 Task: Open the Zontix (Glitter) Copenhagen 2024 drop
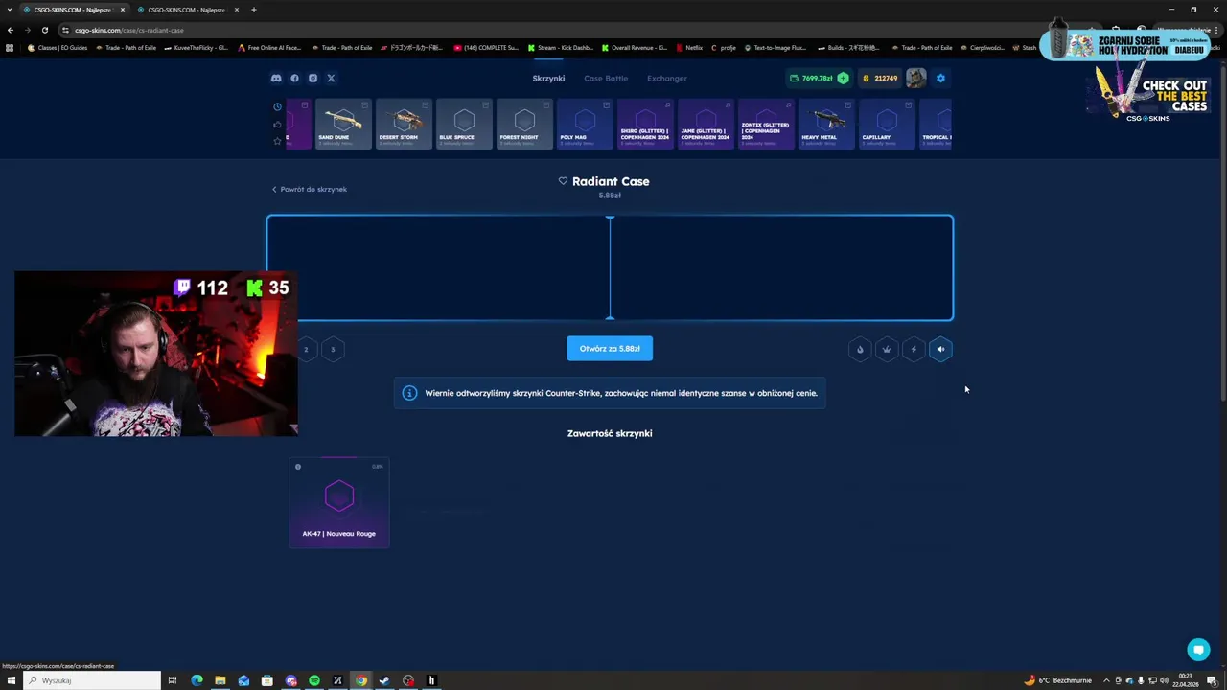(766, 124)
